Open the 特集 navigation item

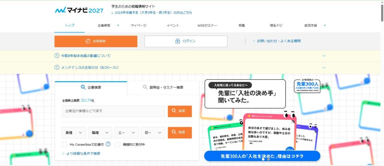pos(242,25)
